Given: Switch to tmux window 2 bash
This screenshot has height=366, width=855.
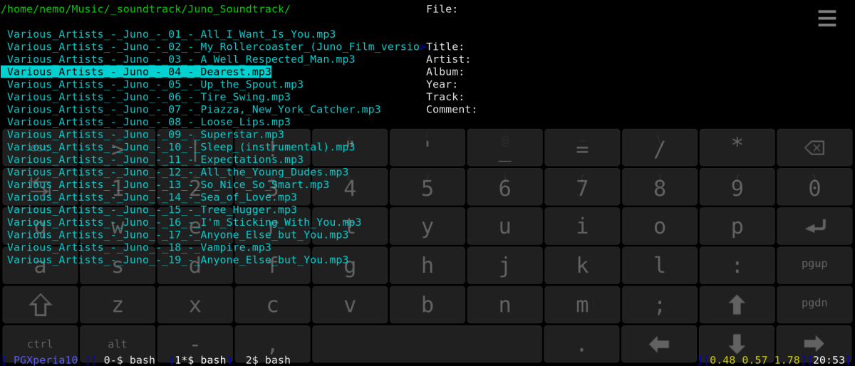Looking at the screenshot, I should [268, 360].
